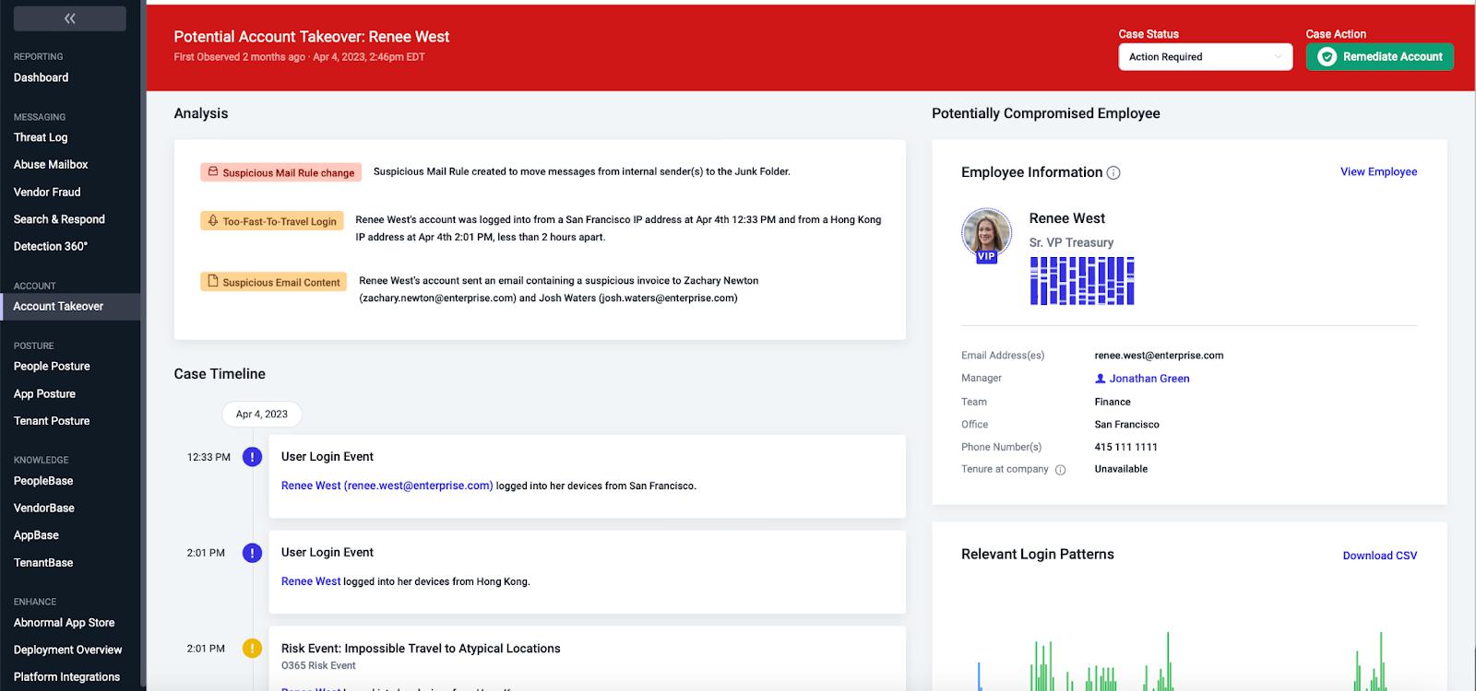Go to Threat Log
Screen dimensions: 1476x691
41,137
